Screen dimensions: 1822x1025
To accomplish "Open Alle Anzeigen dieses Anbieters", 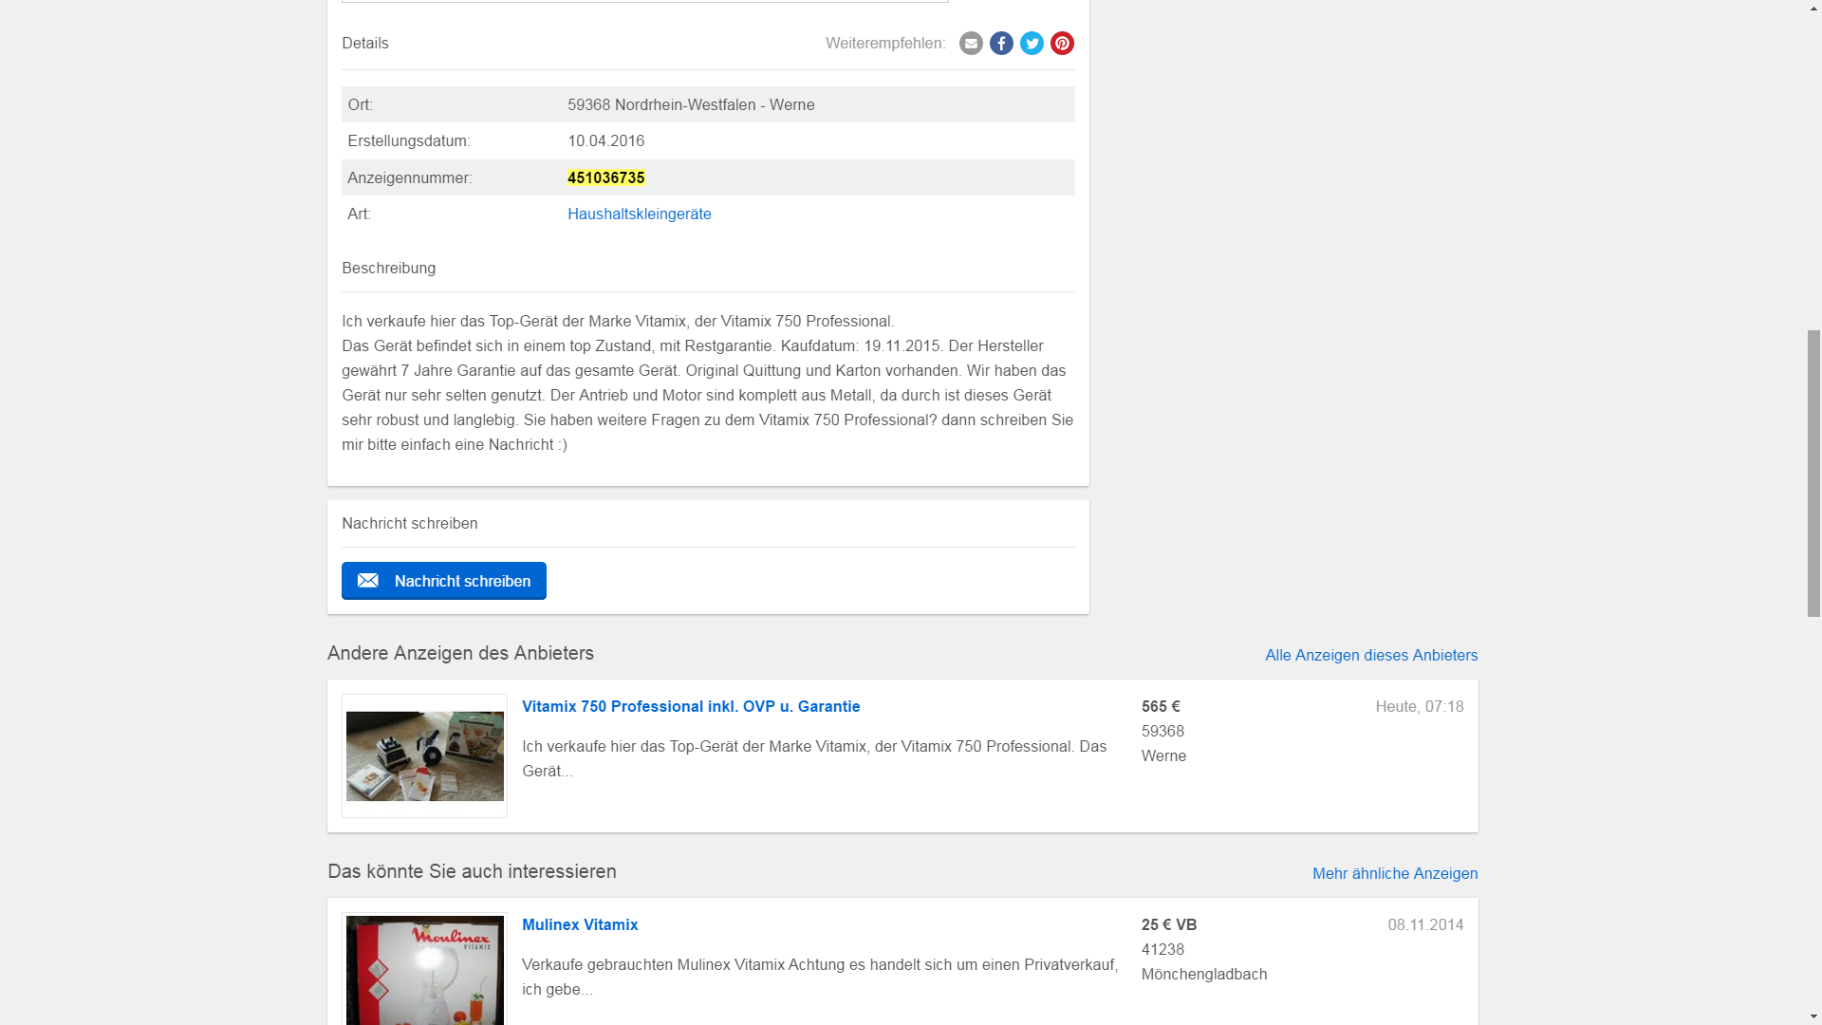I will coord(1371,656).
